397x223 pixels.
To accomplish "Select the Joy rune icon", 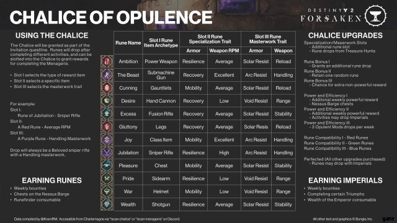I will [107, 139].
